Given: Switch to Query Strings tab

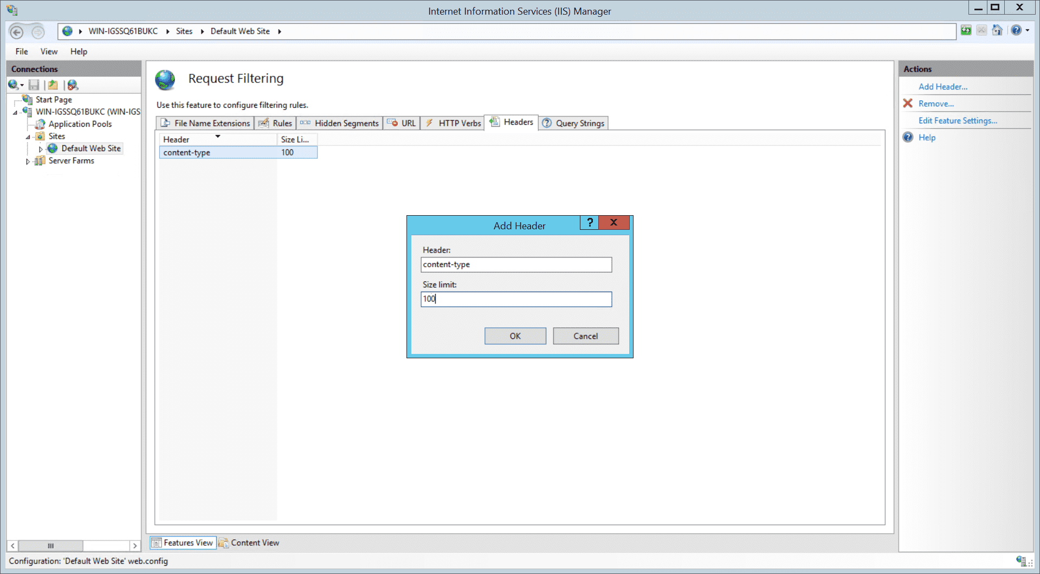Looking at the screenshot, I should (573, 123).
